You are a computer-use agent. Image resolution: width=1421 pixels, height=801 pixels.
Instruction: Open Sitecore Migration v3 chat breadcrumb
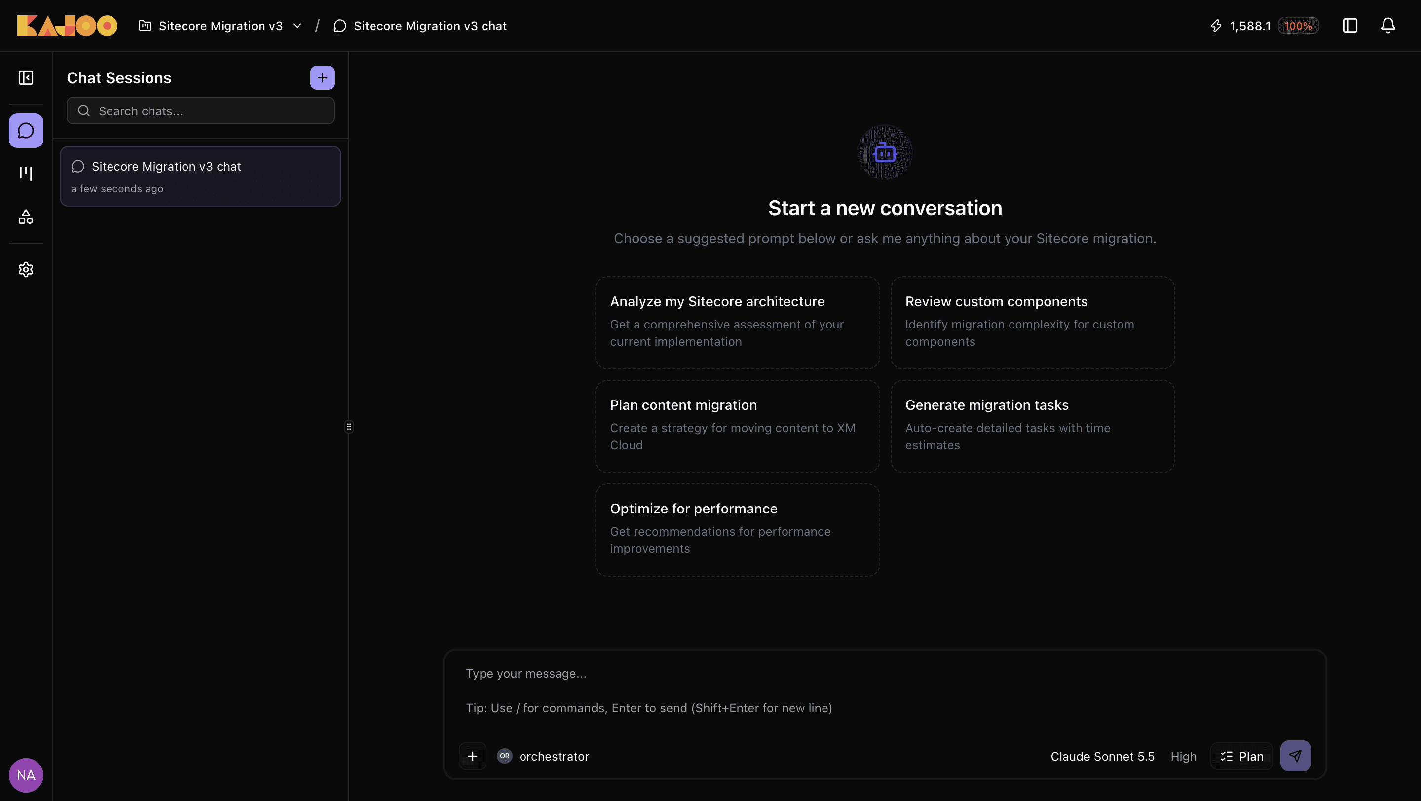(x=420, y=26)
